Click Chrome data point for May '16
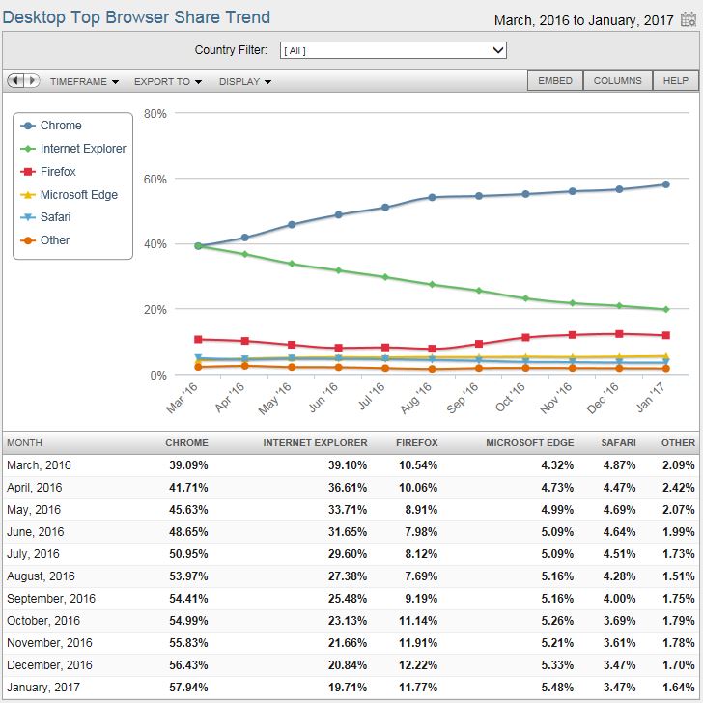 point(292,225)
